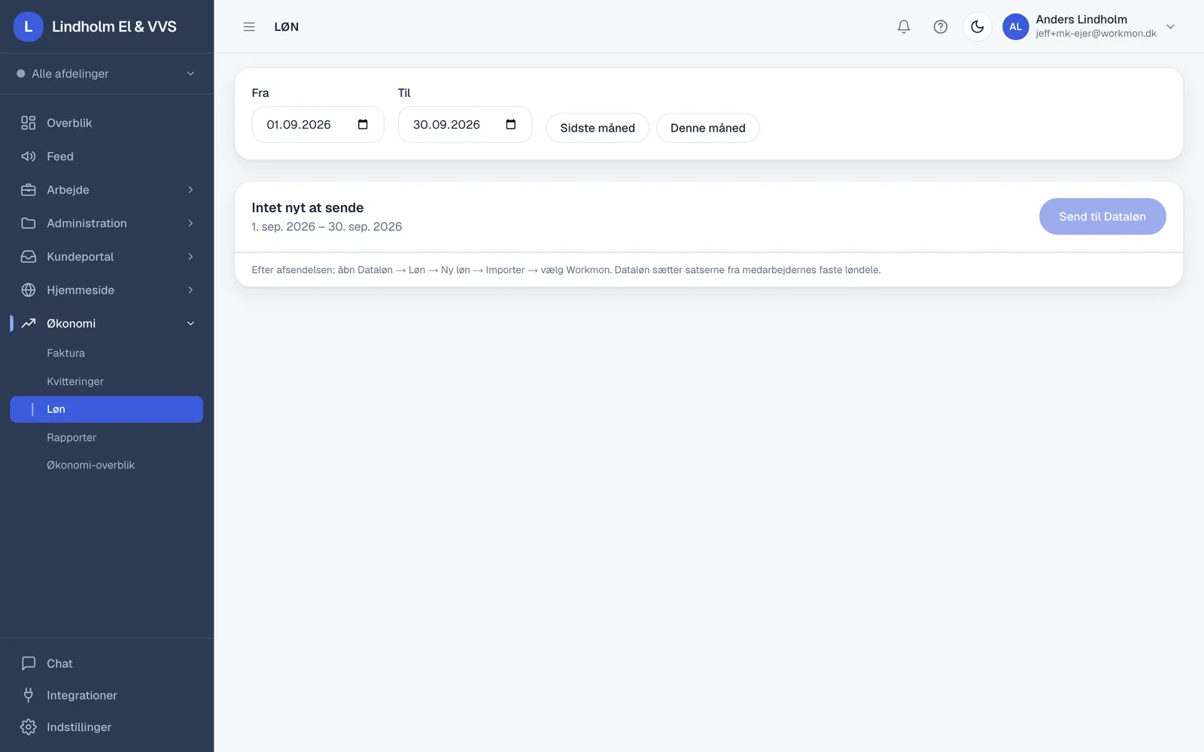Click Send til Dataløn button

(x=1102, y=217)
